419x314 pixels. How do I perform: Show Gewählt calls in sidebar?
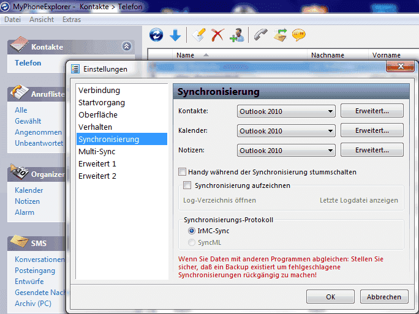click(x=28, y=121)
